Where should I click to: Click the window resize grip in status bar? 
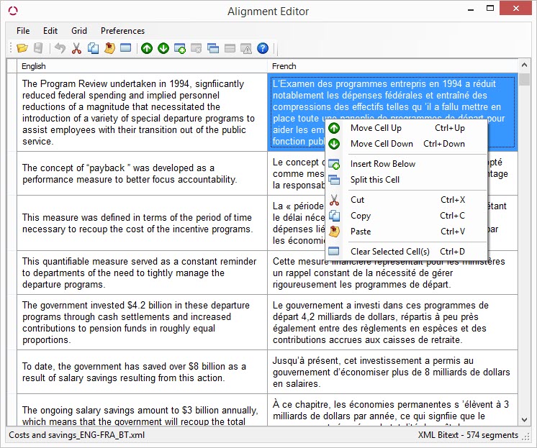[x=525, y=436]
